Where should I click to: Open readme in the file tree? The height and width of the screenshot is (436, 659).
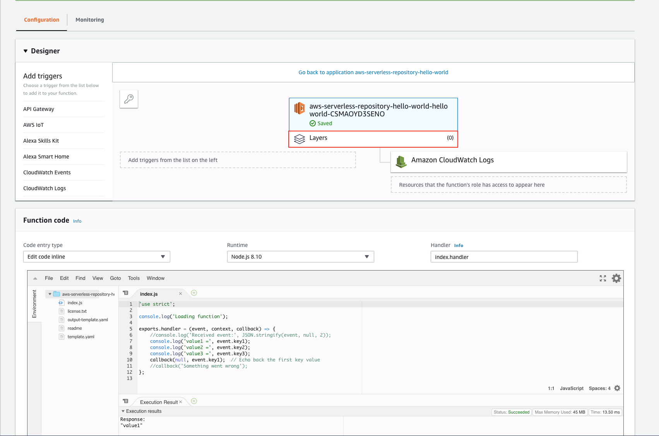[75, 328]
